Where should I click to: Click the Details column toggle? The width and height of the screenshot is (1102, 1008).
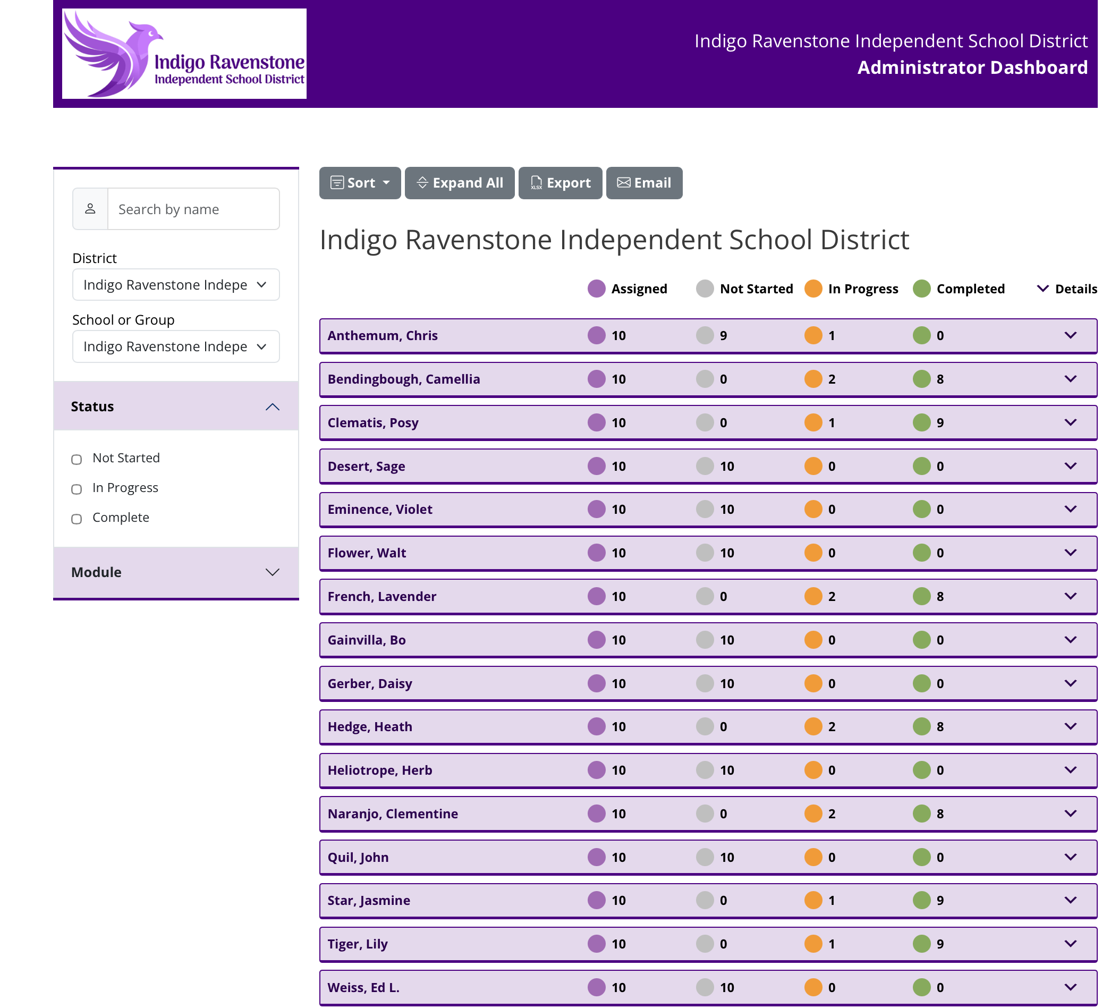(x=1066, y=289)
